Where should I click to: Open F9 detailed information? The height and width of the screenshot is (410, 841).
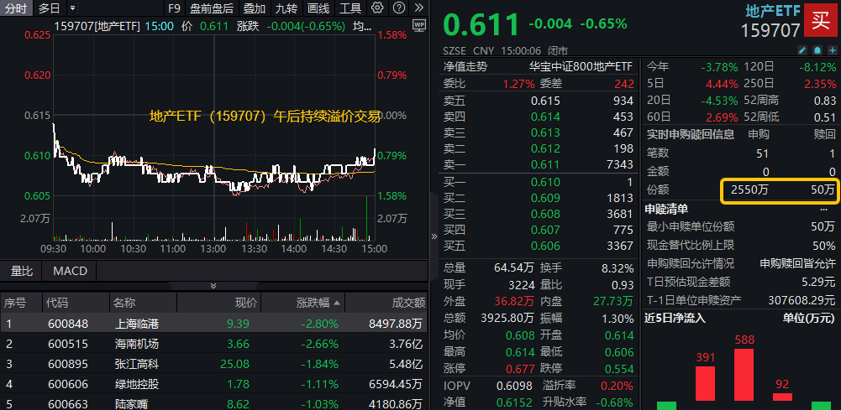174,8
